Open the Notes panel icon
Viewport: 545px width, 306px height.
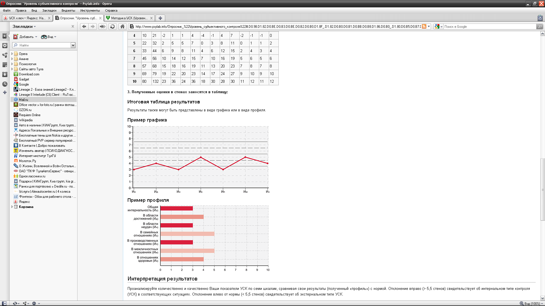pos(5,65)
